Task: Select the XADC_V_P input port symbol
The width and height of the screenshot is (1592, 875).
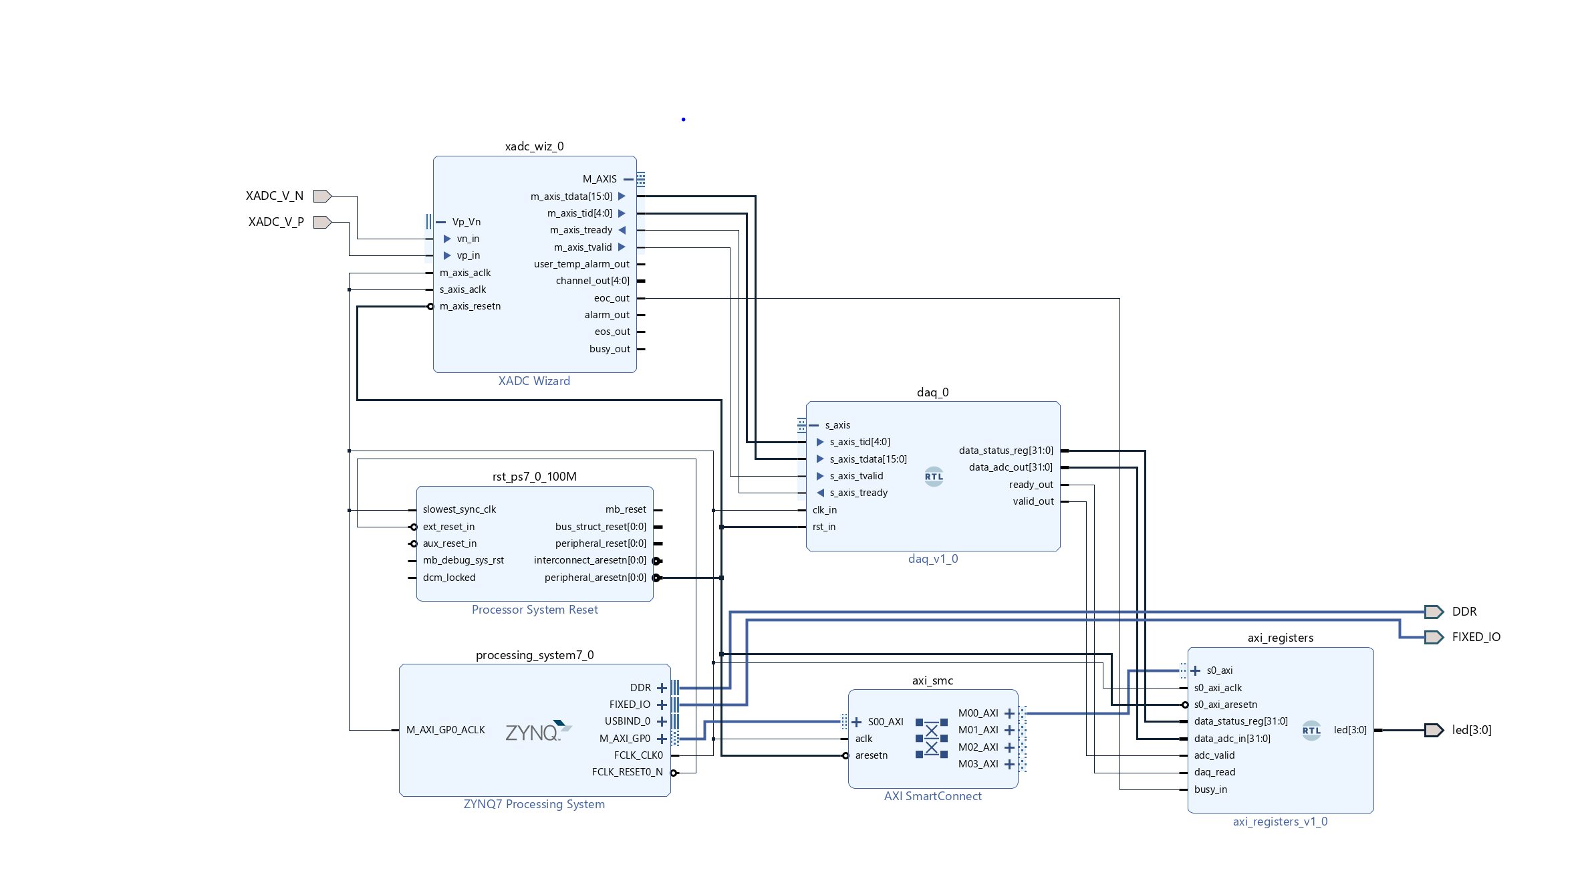Action: pyautogui.click(x=322, y=222)
